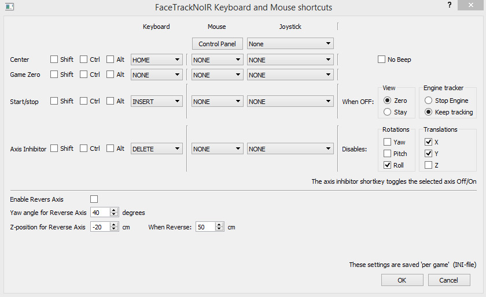Viewport: 486px width, 297px height.
Task: Click the Mouse column header text
Action: tap(216, 27)
